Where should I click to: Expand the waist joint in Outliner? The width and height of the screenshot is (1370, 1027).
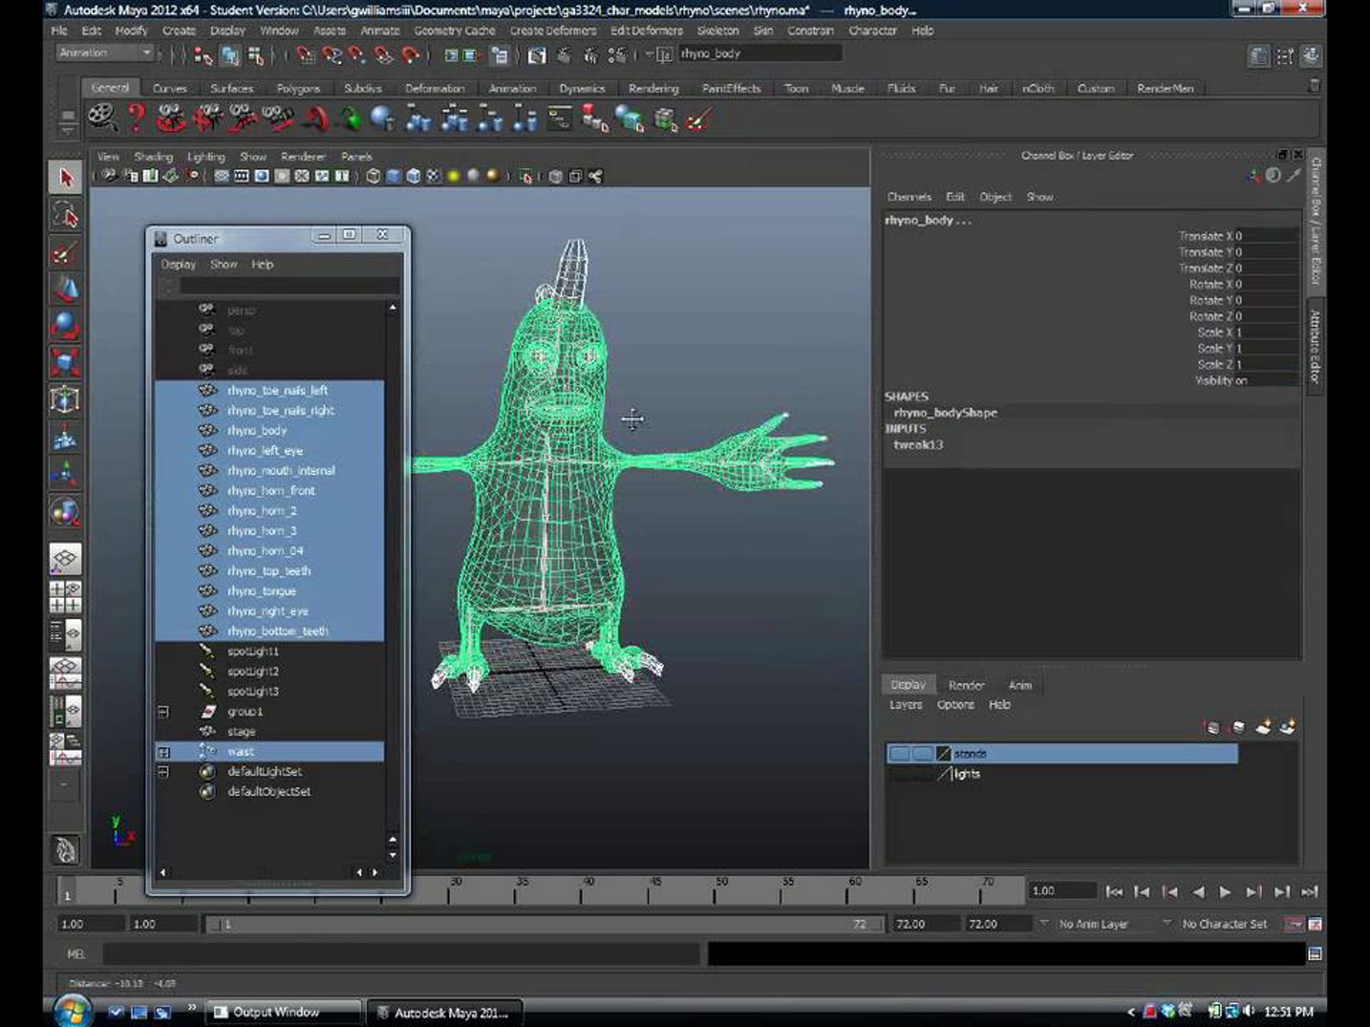(163, 752)
